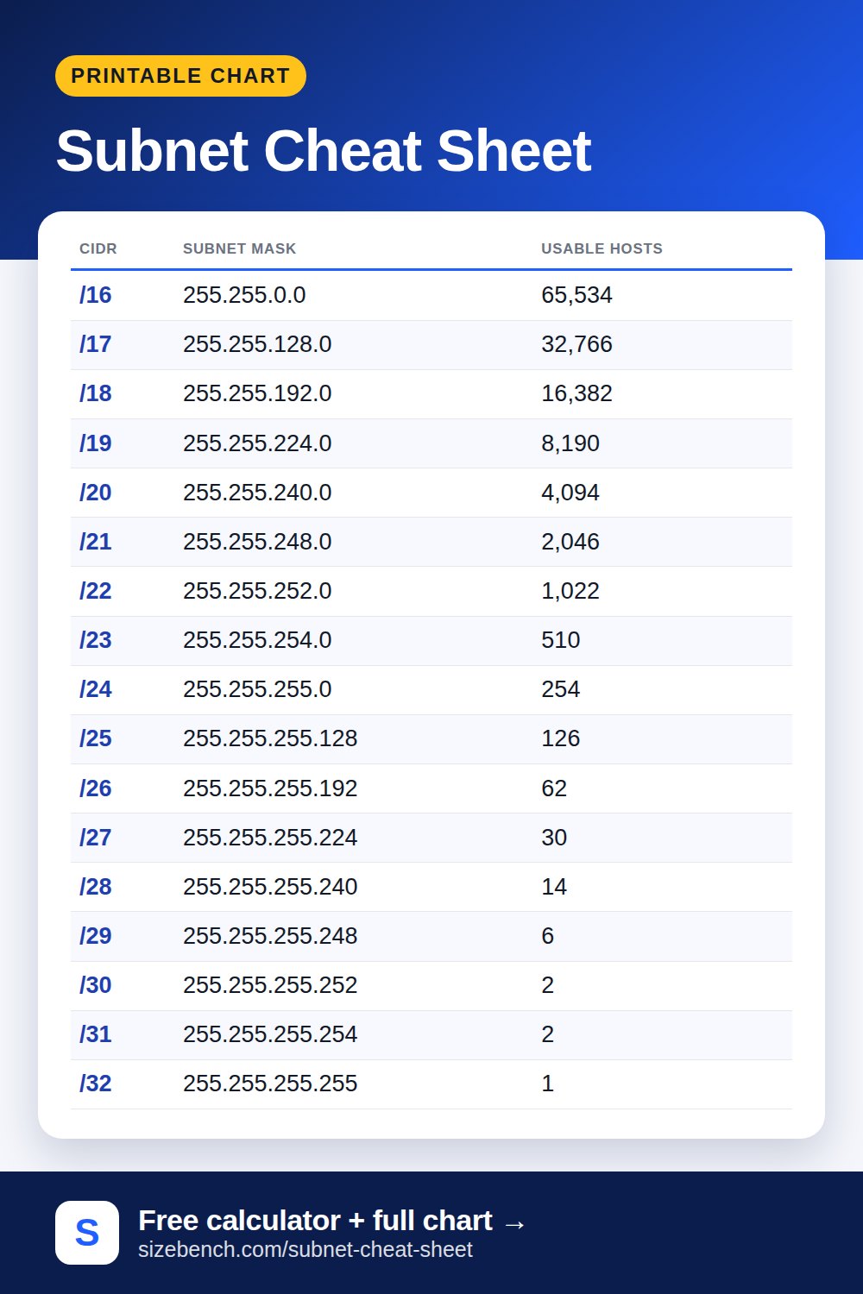Click subnet mask 255.255.252.0
Screen dimensions: 863x1294
(257, 591)
